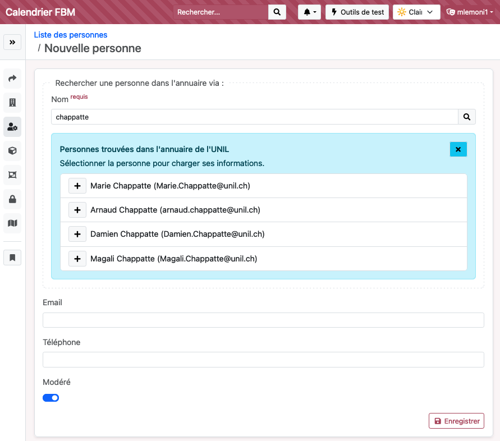Viewport: 500px width, 441px height.
Task: Click the object group frame sidebar icon
Action: (x=12, y=175)
